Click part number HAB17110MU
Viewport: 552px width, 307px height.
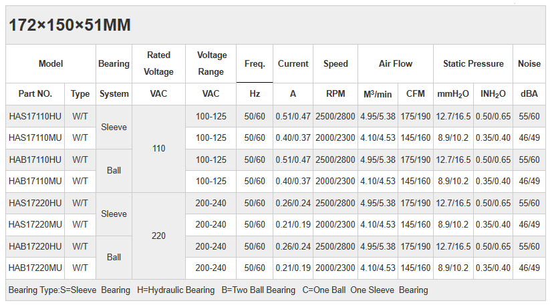tap(35, 181)
